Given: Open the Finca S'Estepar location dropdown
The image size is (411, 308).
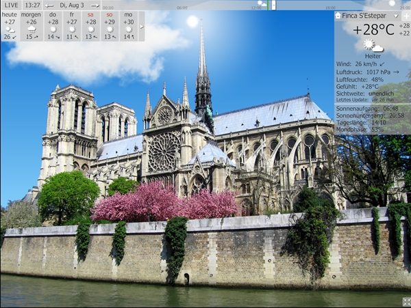Looking at the screenshot, I should [396, 16].
